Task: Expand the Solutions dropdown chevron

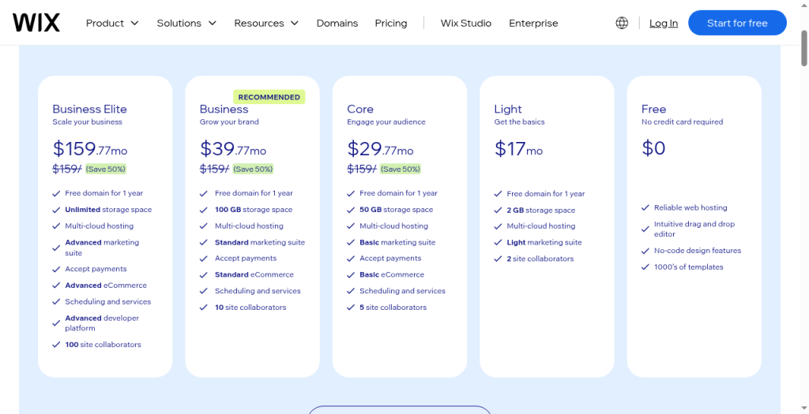Action: tap(212, 23)
